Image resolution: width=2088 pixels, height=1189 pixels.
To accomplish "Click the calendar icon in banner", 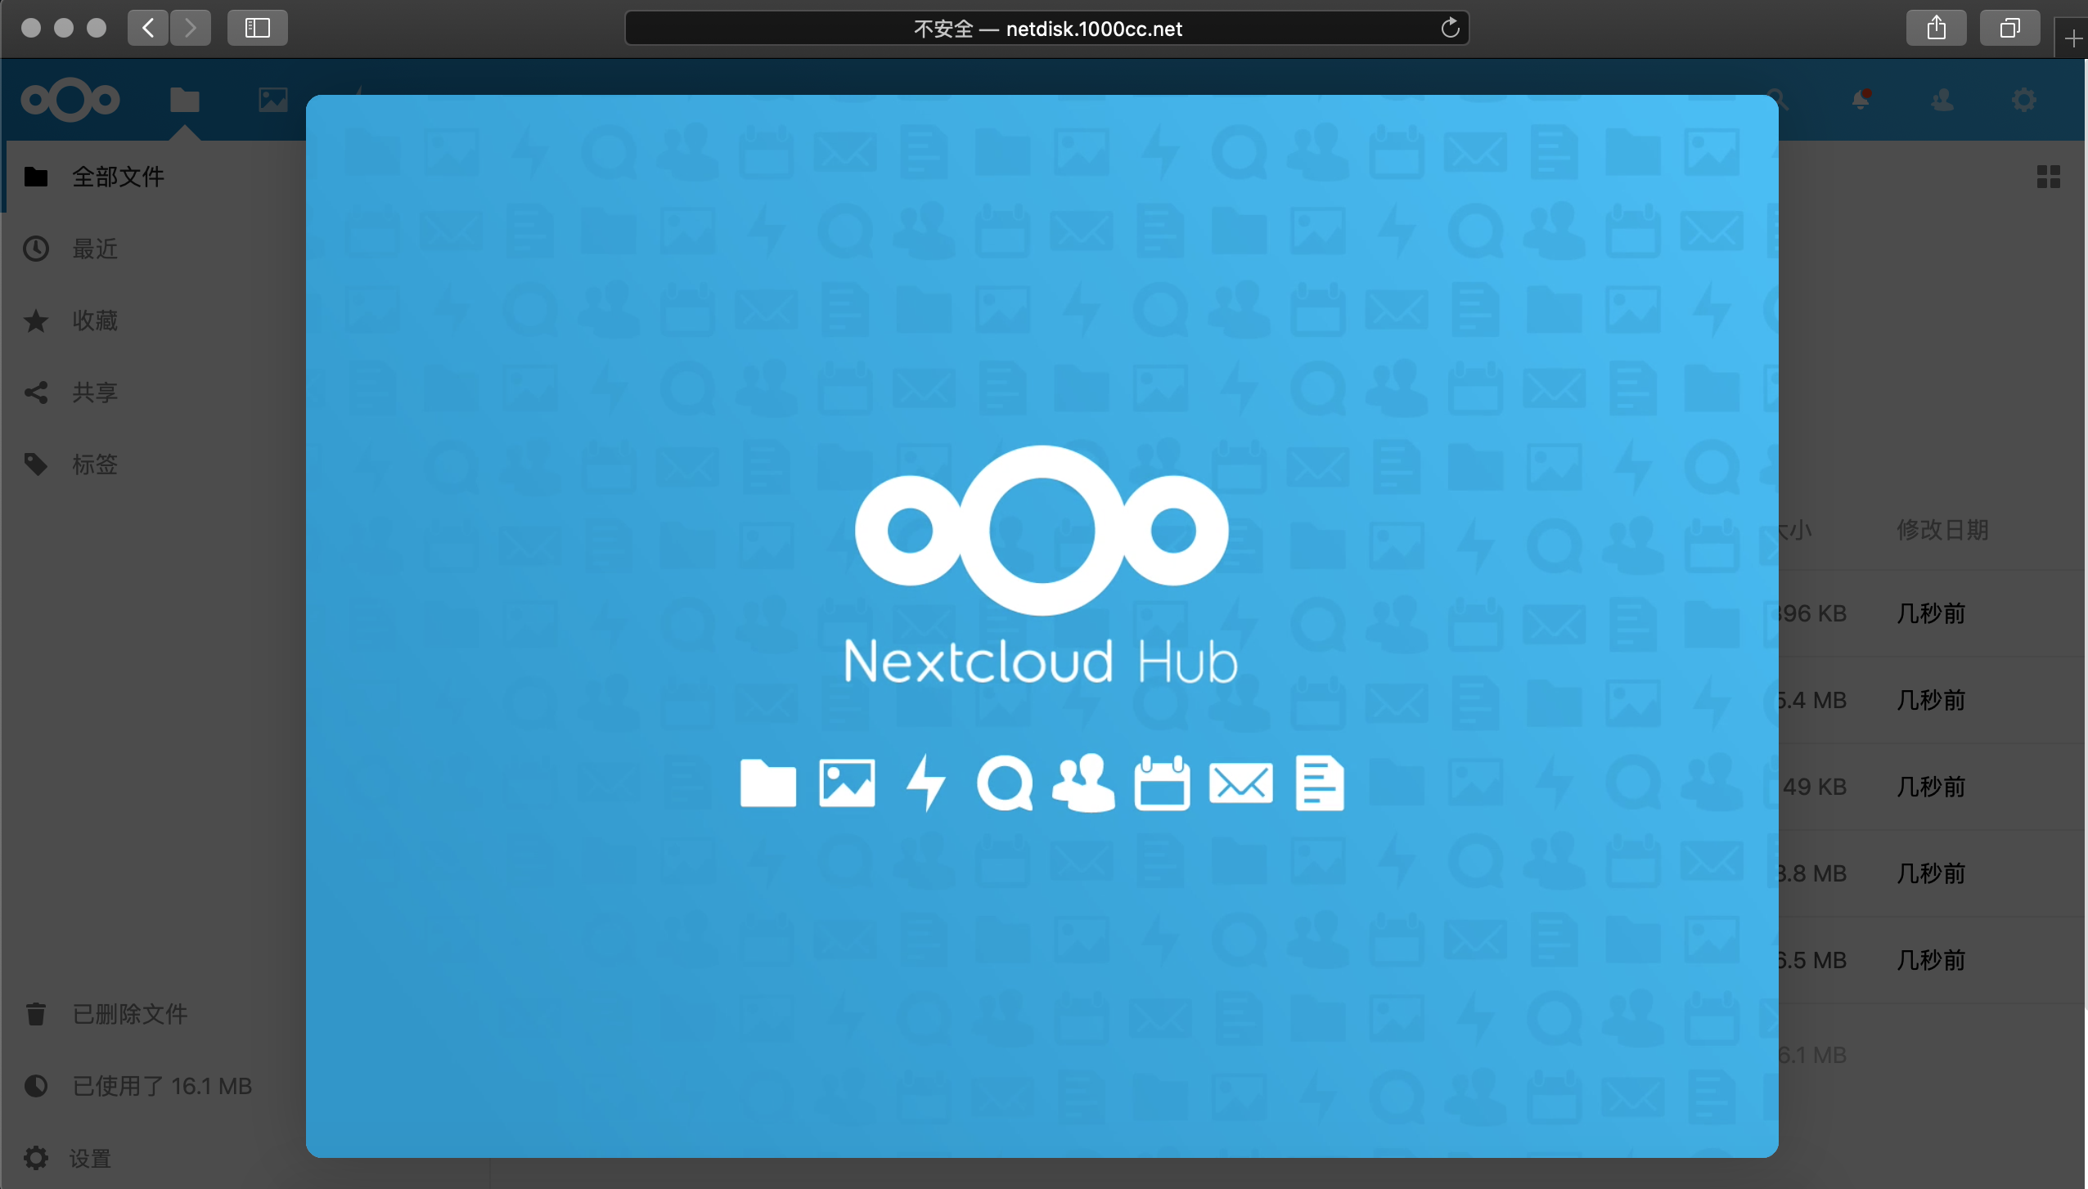I will (1162, 783).
